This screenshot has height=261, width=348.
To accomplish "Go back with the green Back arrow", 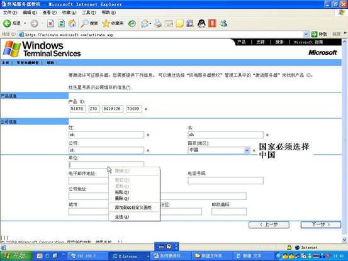I will 7,23.
